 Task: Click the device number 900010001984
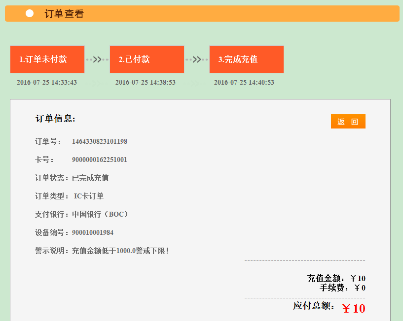point(93,233)
